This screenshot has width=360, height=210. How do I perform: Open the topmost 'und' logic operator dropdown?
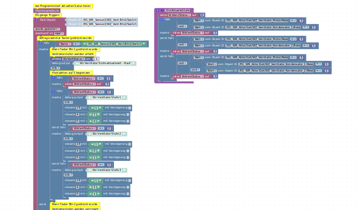182,26
